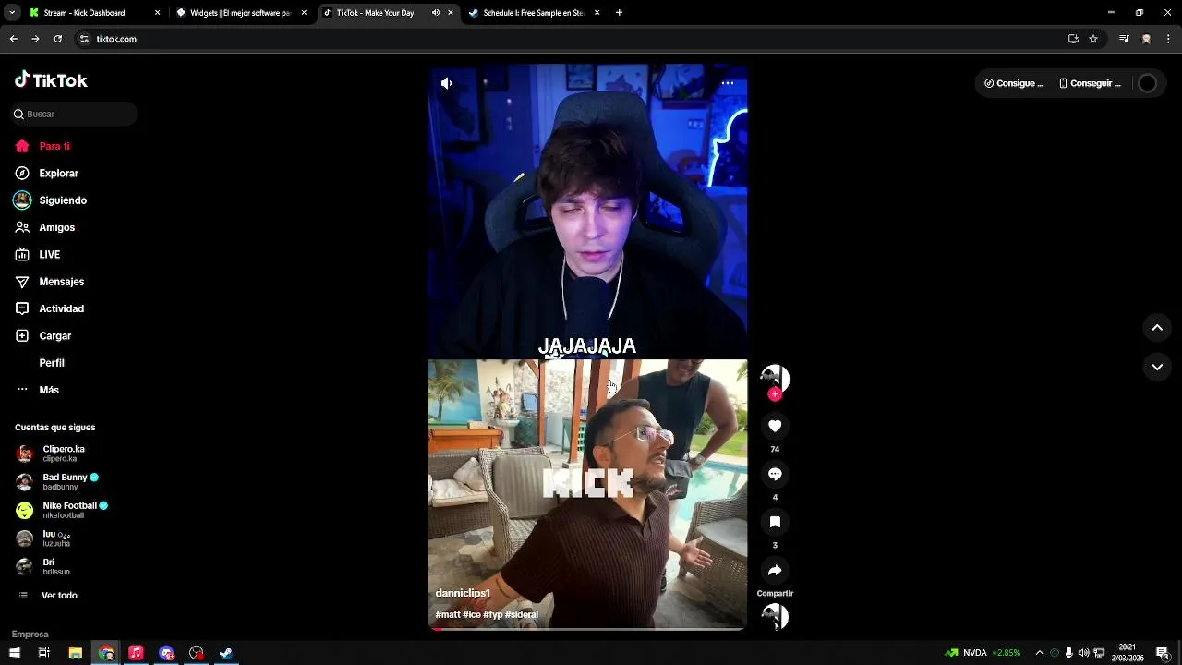Open followed account luu (luzuuha)
The image size is (1182, 665).
[43, 538]
